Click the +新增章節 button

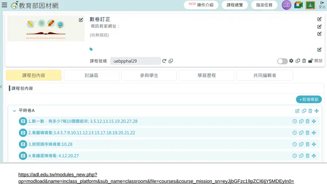(309, 99)
